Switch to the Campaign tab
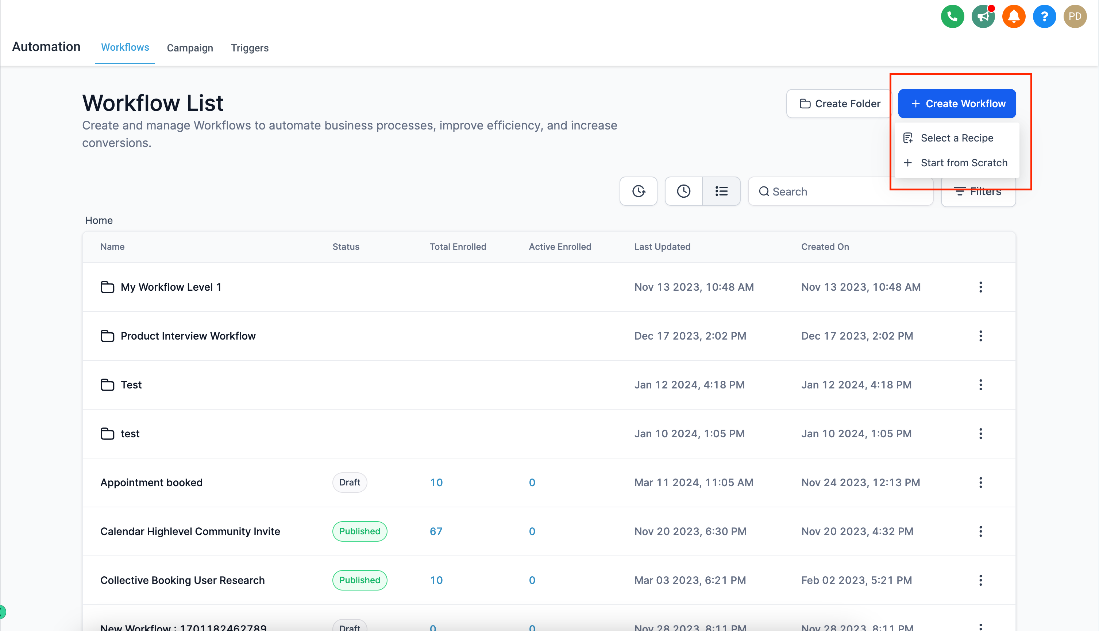The width and height of the screenshot is (1099, 631). coord(190,47)
